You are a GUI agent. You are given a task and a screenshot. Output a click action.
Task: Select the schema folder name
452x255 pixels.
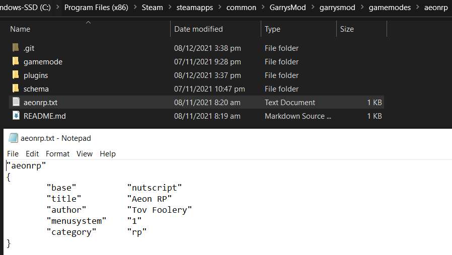(x=36, y=89)
